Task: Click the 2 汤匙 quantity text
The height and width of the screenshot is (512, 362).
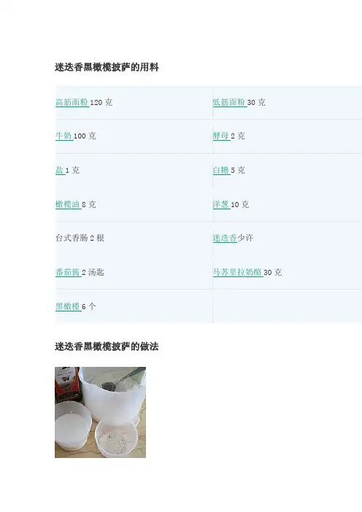Action: (x=93, y=272)
